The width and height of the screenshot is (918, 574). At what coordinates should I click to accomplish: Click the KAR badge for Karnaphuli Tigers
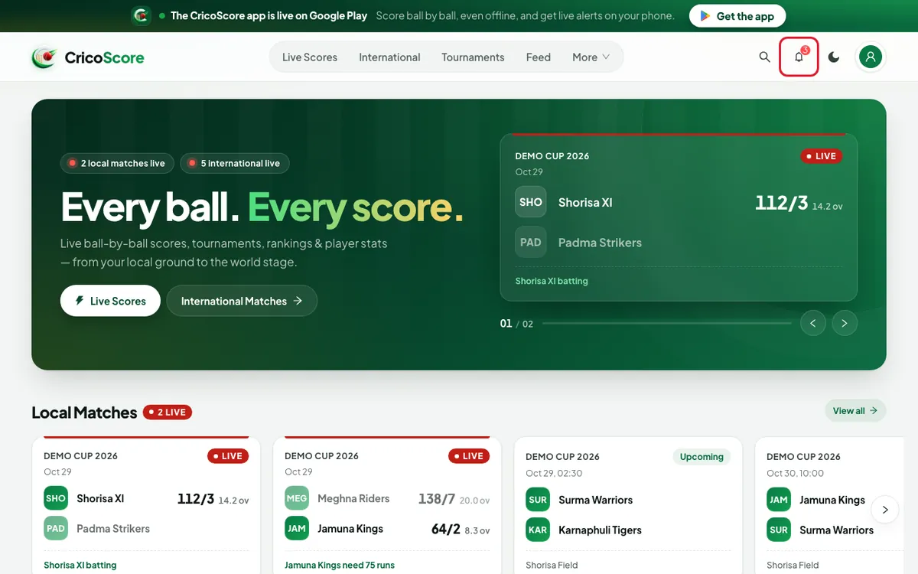[538, 530]
